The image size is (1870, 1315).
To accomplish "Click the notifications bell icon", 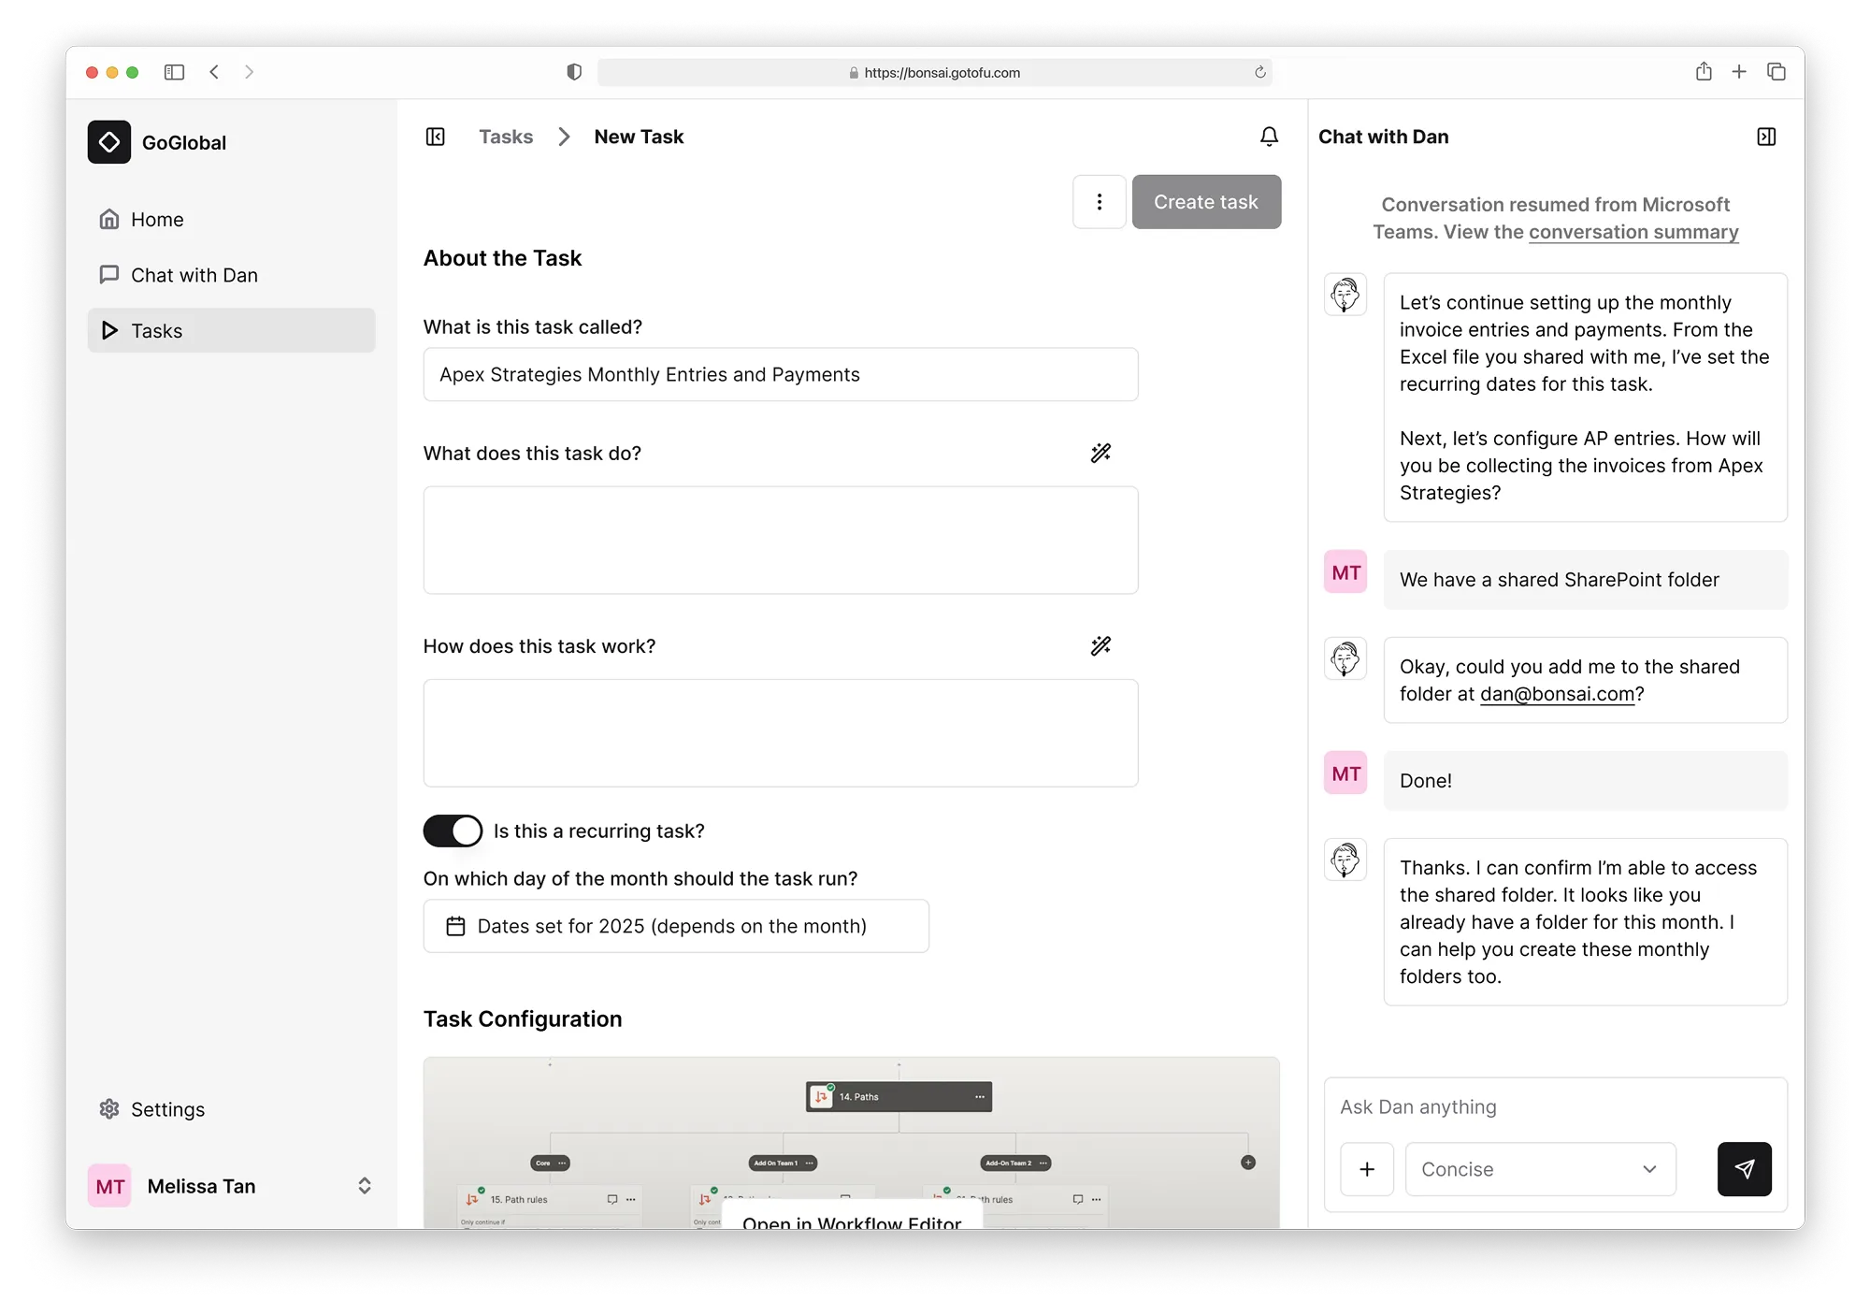I will (x=1269, y=137).
